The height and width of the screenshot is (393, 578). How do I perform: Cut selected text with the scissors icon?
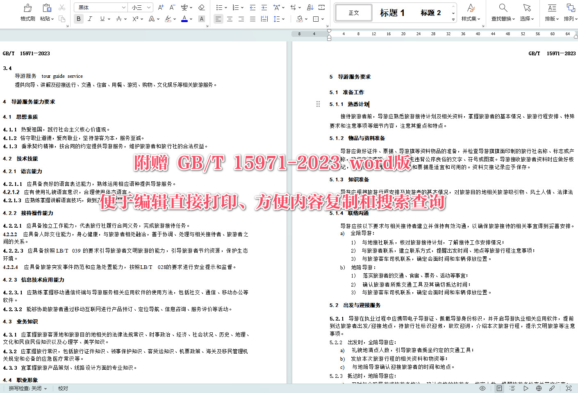click(x=62, y=7)
